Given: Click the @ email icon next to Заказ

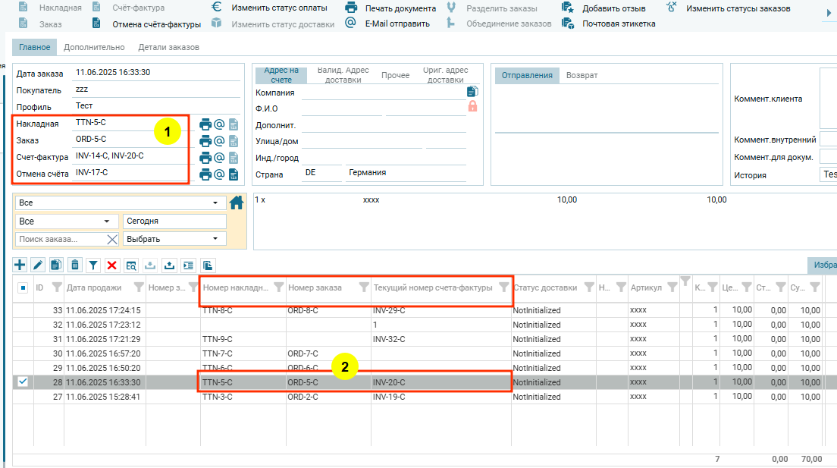Looking at the screenshot, I should point(219,141).
